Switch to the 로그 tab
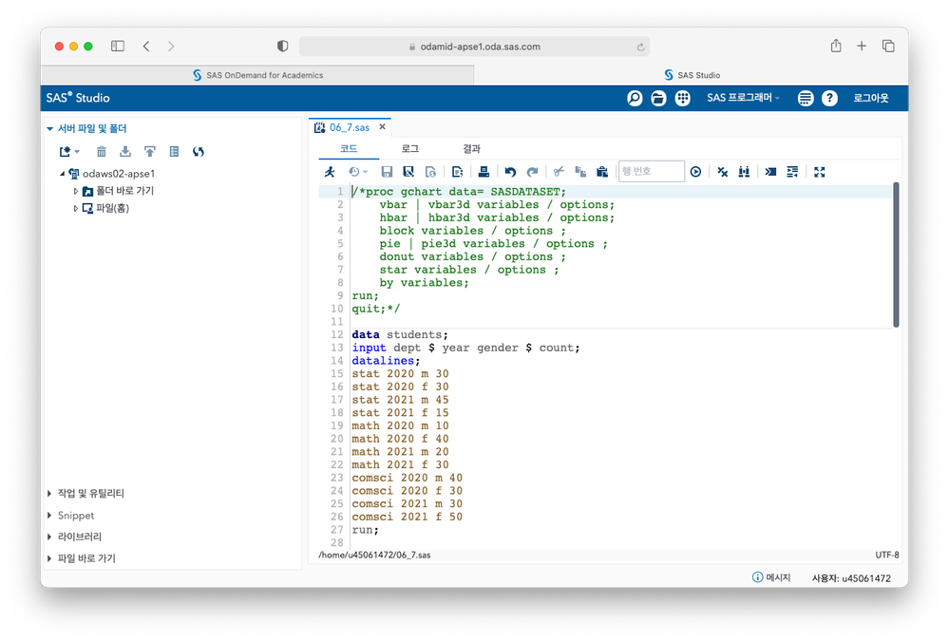The image size is (949, 641). coord(409,149)
